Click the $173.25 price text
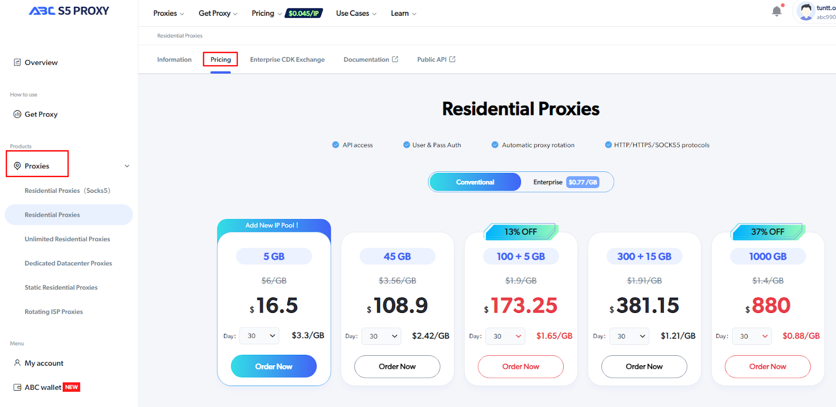This screenshot has height=407, width=836. [x=521, y=306]
